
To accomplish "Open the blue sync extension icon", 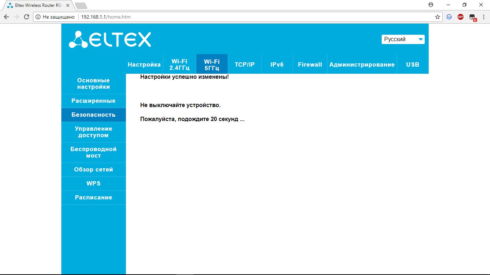I will tap(449, 17).
